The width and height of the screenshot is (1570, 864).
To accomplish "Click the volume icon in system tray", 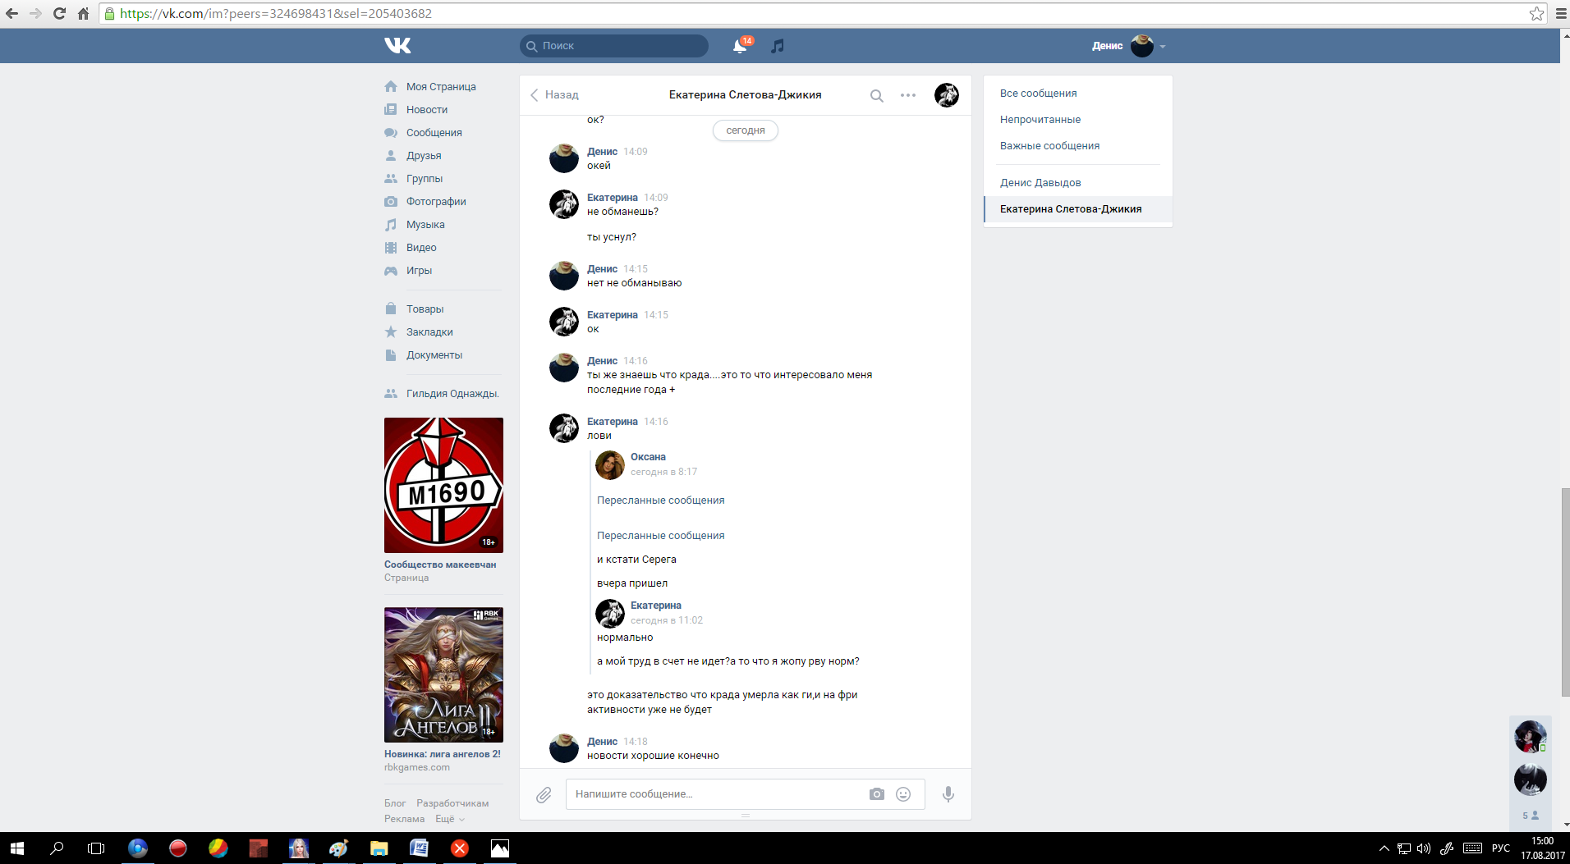I will coord(1424,848).
